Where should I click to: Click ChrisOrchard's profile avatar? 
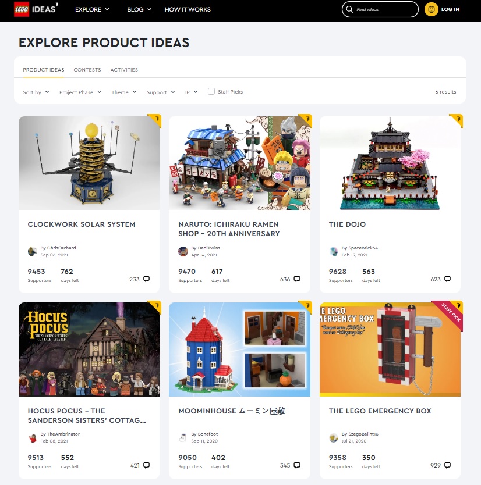point(33,251)
